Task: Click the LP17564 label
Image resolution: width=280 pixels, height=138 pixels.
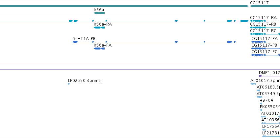Action: click(x=271, y=127)
